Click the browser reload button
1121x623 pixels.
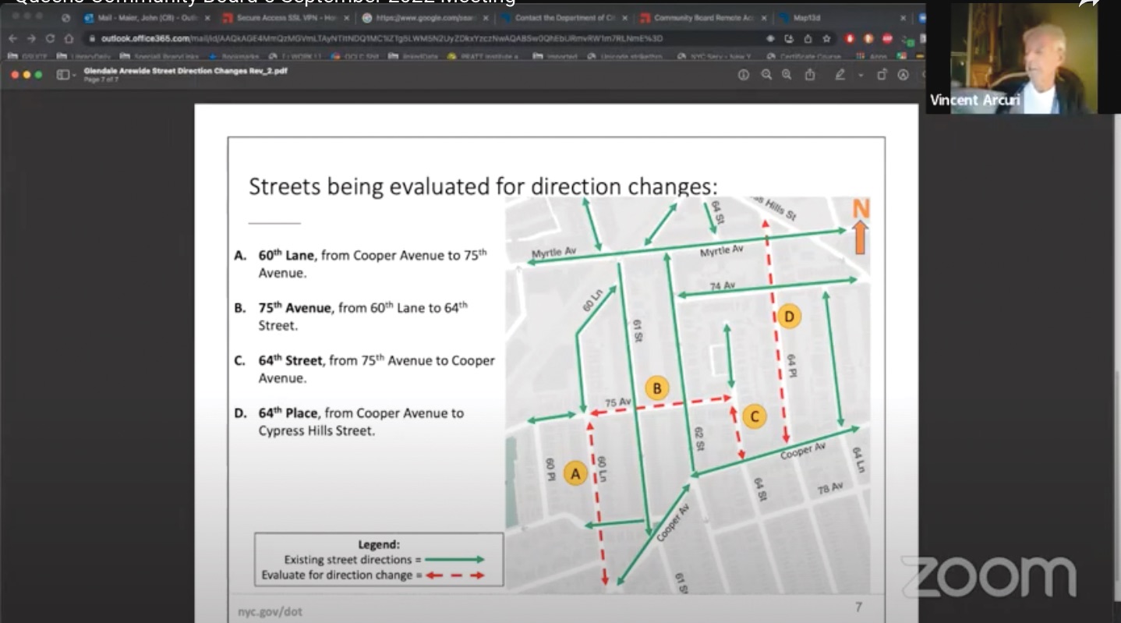click(50, 38)
